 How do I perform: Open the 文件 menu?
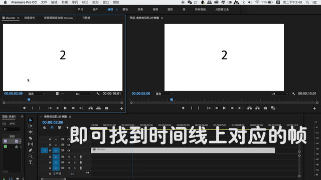[x=44, y=2]
